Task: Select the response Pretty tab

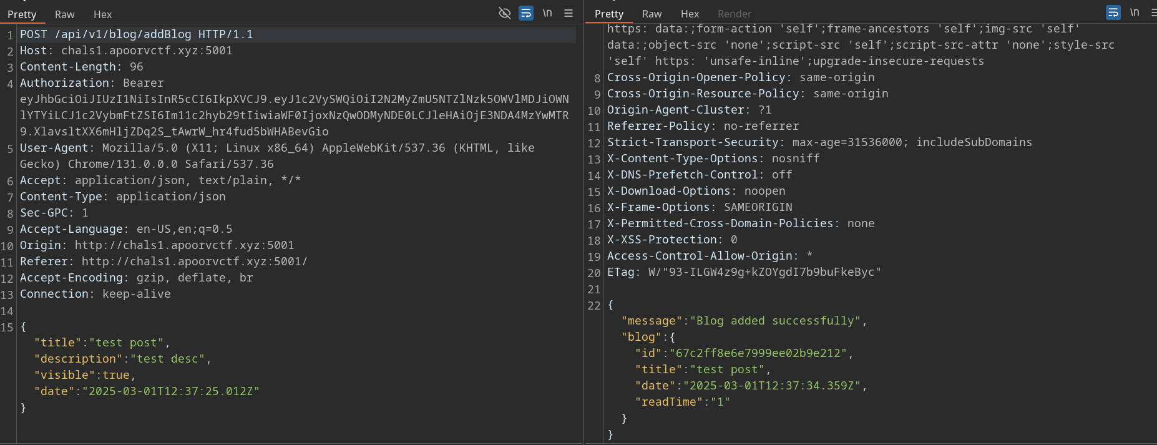Action: pyautogui.click(x=608, y=14)
